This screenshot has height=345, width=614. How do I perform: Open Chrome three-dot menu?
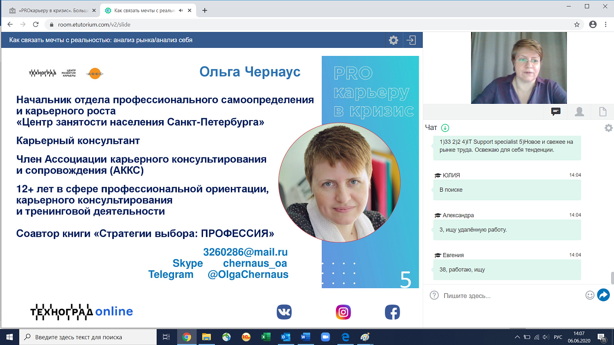(606, 25)
